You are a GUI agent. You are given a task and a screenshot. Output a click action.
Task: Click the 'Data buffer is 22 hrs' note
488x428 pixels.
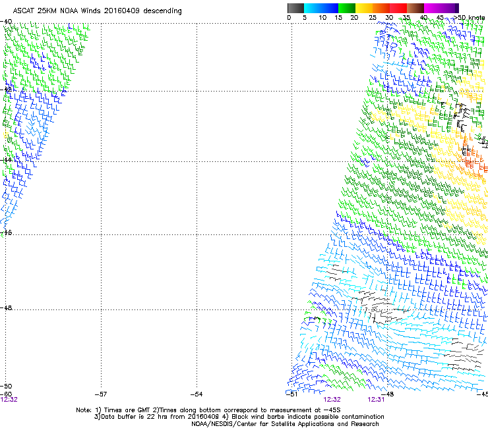(x=239, y=417)
